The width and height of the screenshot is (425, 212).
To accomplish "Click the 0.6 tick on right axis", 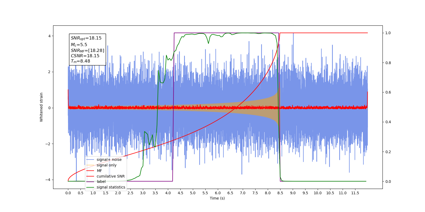I will (388, 92).
